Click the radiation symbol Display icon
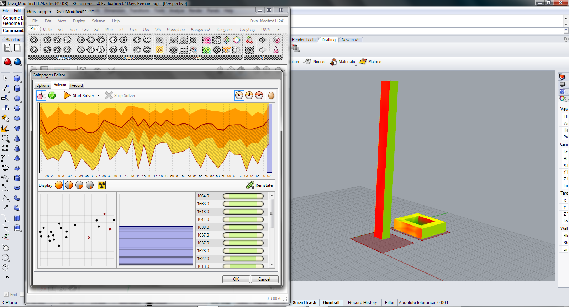This screenshot has height=307, width=569. coord(102,185)
